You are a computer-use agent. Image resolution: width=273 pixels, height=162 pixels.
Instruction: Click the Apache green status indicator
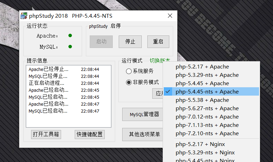tap(70, 35)
